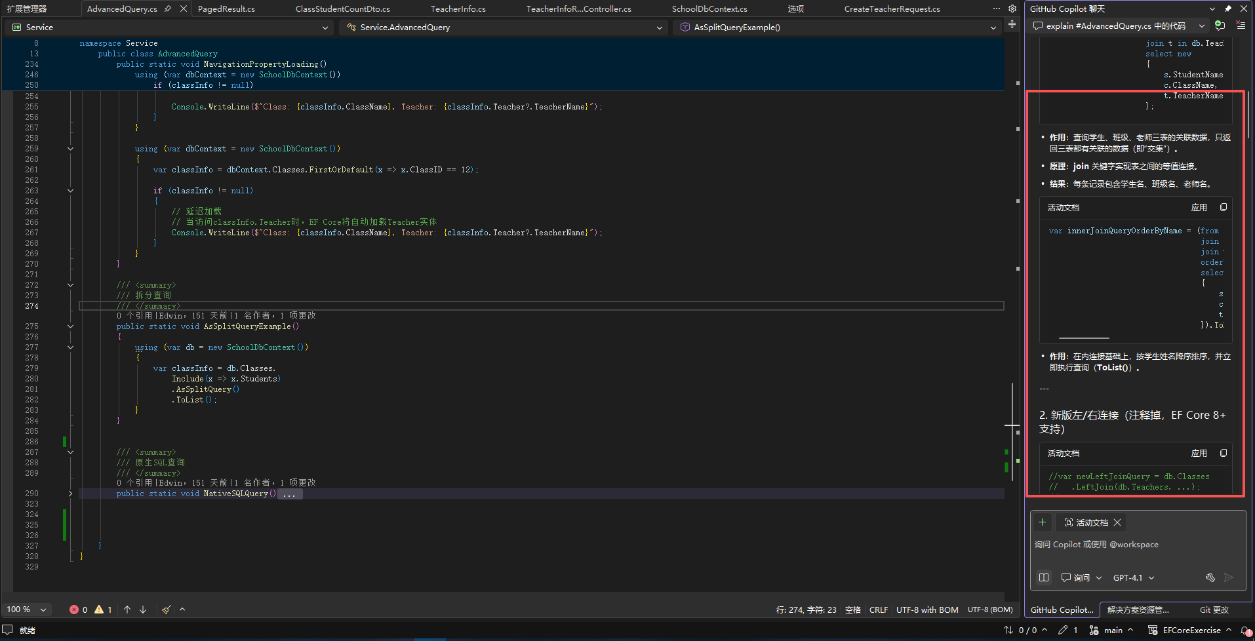Expand the collapsed NativeSQLQuery method

point(70,494)
